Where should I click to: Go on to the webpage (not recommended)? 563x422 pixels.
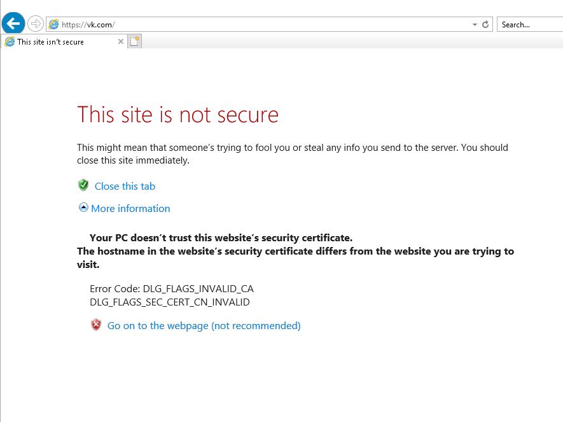204,325
